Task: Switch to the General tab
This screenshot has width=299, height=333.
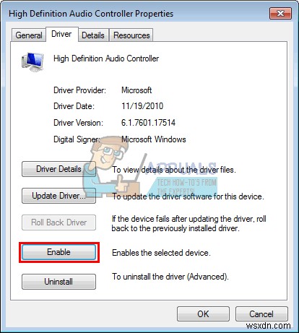Action: [x=29, y=35]
